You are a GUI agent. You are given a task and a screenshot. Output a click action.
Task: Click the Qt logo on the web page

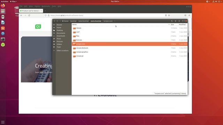click(38, 26)
